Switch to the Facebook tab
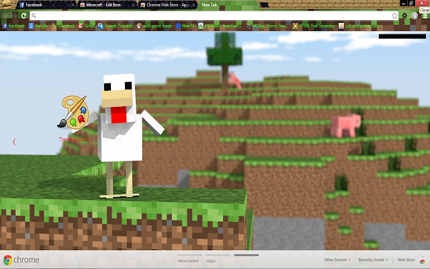This screenshot has width=430, height=269. [46, 5]
